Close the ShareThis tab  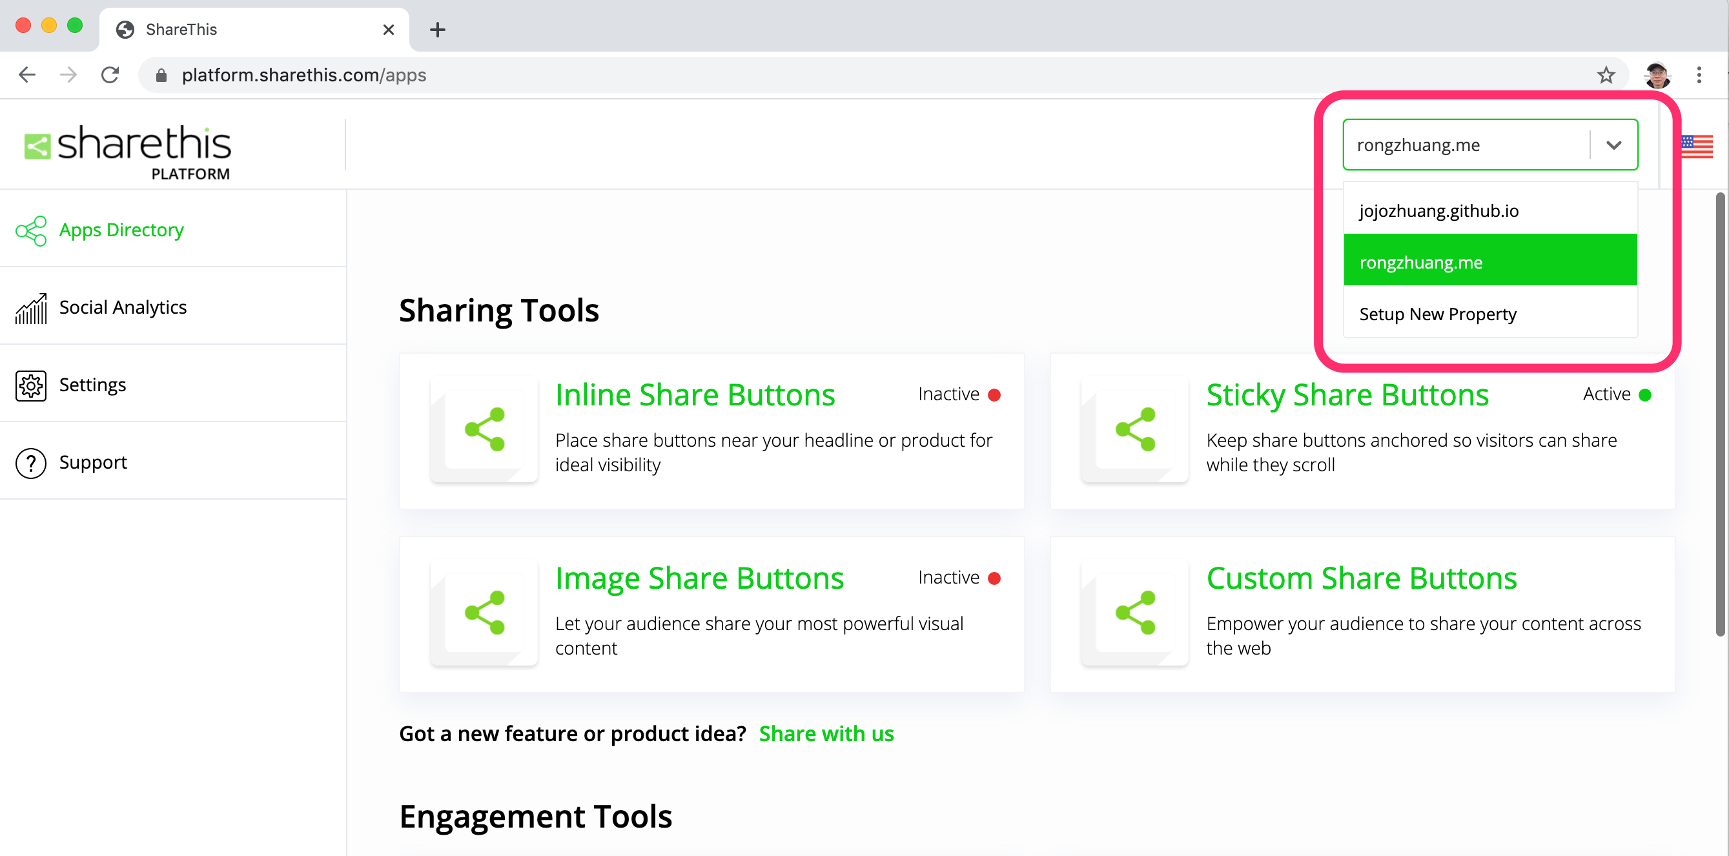click(388, 30)
